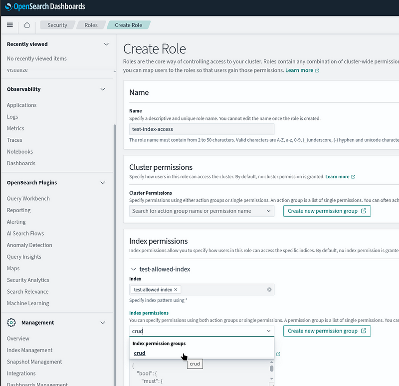The image size is (399, 386).
Task: Collapse the Recently viewed section
Action: [106, 44]
